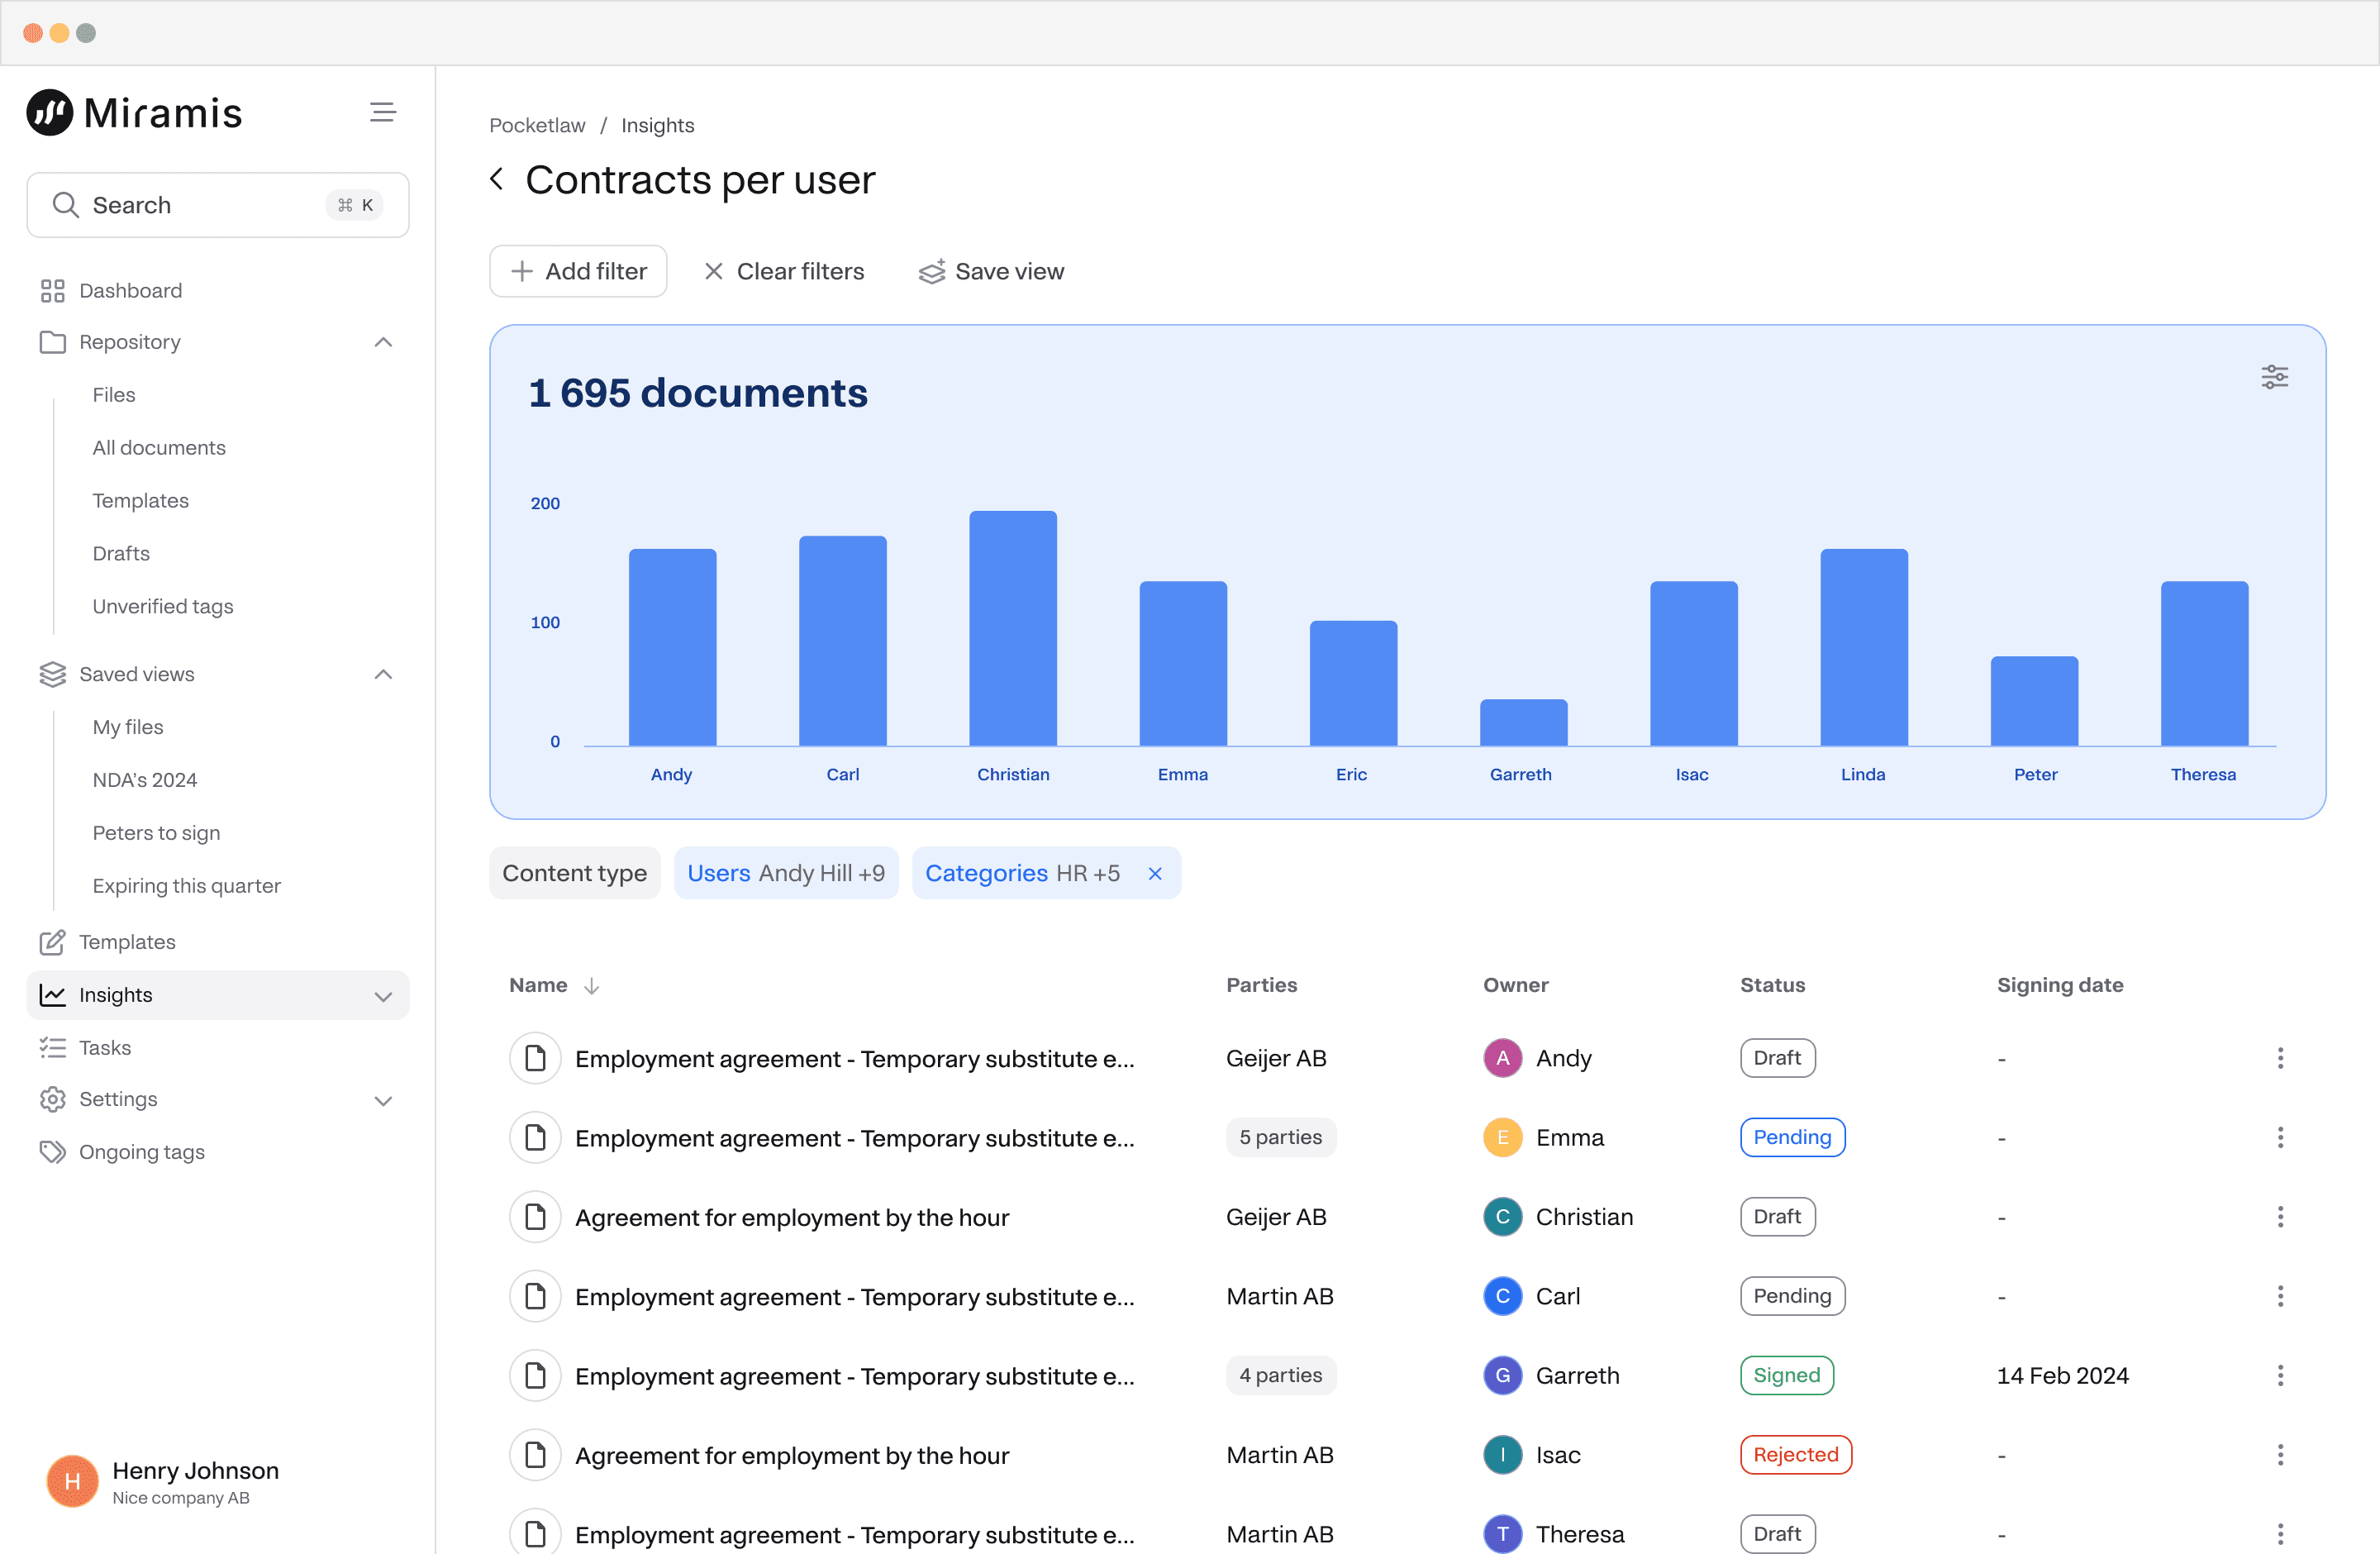Open the Users Andy Hill +9 filter
This screenshot has height=1554, width=2380.
pyautogui.click(x=785, y=873)
